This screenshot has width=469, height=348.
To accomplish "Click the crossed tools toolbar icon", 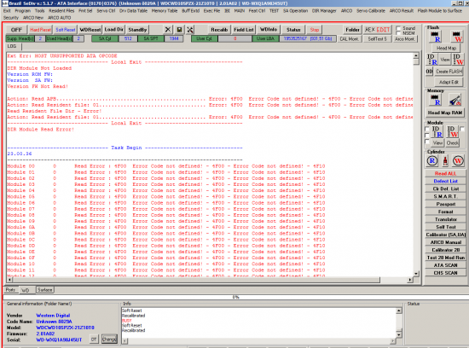I will 190,30.
